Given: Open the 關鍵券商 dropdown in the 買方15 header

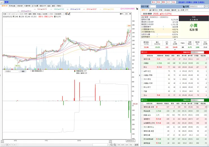Looking at the screenshot, I should coord(197,52).
